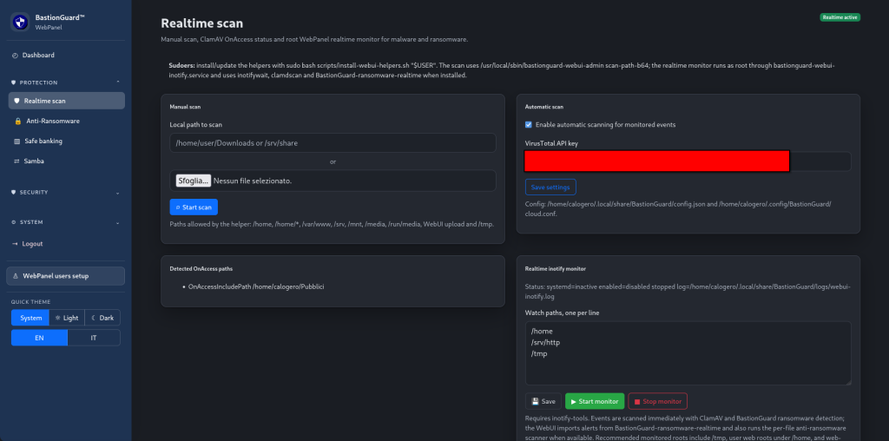Click the Realtime scan shield icon

(x=17, y=101)
